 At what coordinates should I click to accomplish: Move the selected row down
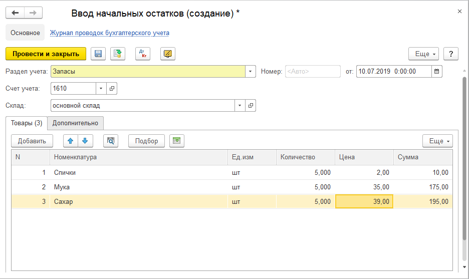[x=85, y=141]
